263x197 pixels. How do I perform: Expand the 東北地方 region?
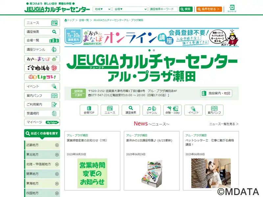(42, 155)
